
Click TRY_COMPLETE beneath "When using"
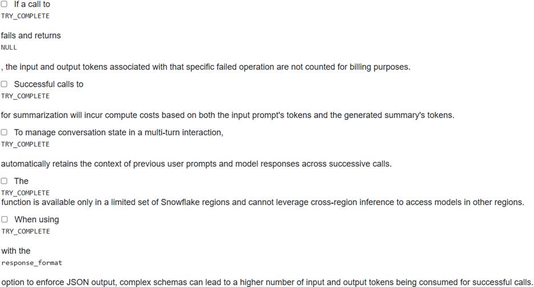(25, 231)
